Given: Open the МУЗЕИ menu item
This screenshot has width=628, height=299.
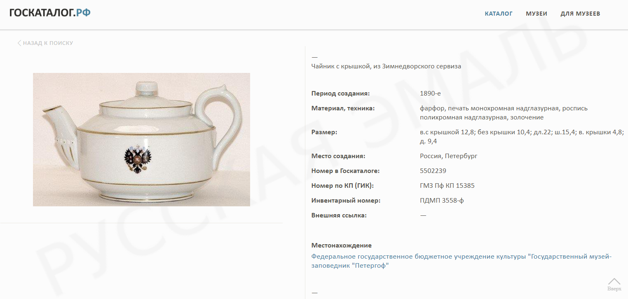Looking at the screenshot, I should (x=537, y=14).
